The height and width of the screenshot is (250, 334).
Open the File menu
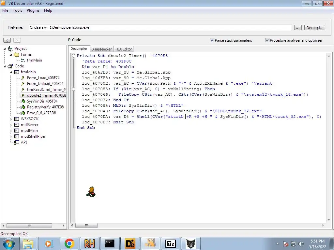coord(5,10)
